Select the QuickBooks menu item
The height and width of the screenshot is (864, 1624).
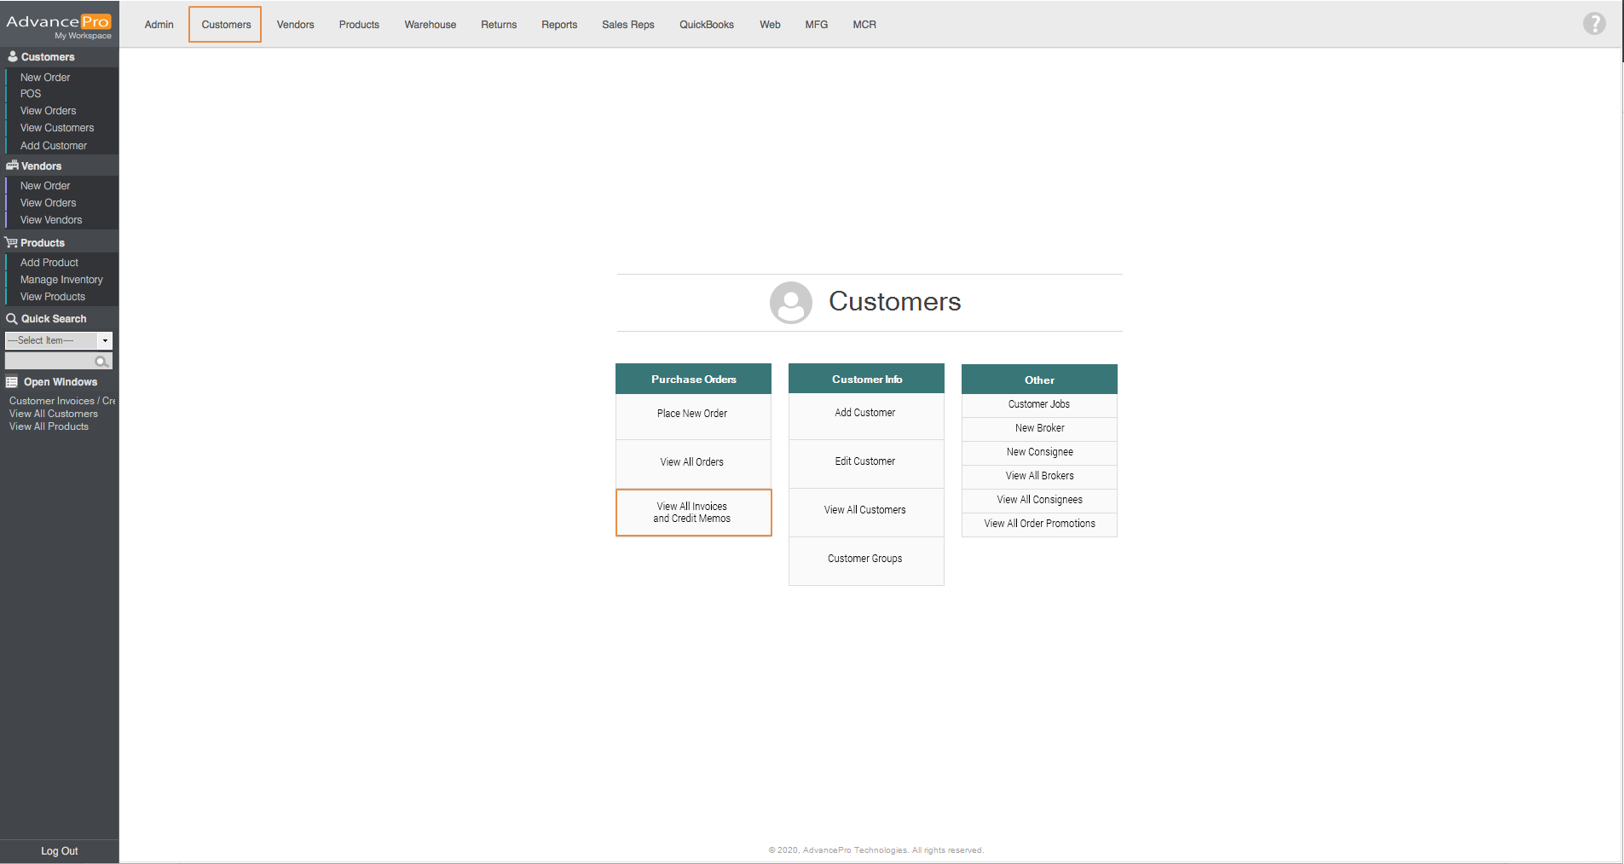coord(706,25)
